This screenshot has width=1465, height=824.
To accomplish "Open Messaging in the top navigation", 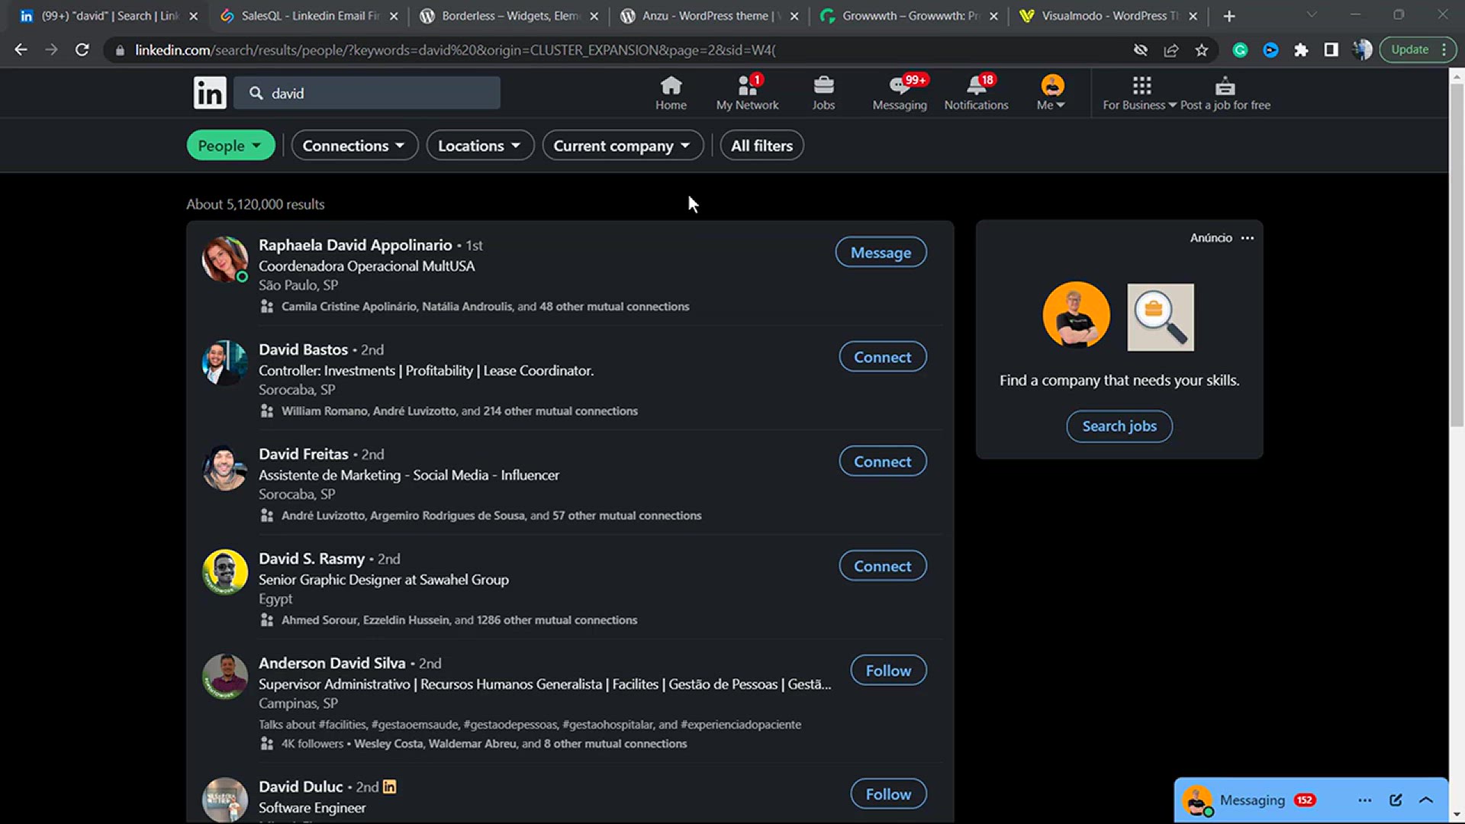I will (x=900, y=93).
